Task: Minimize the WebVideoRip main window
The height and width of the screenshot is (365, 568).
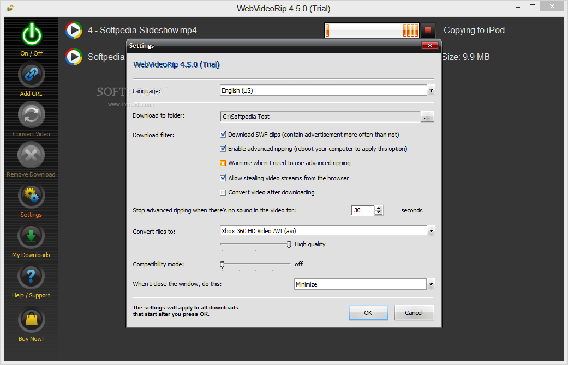Action: [518, 6]
